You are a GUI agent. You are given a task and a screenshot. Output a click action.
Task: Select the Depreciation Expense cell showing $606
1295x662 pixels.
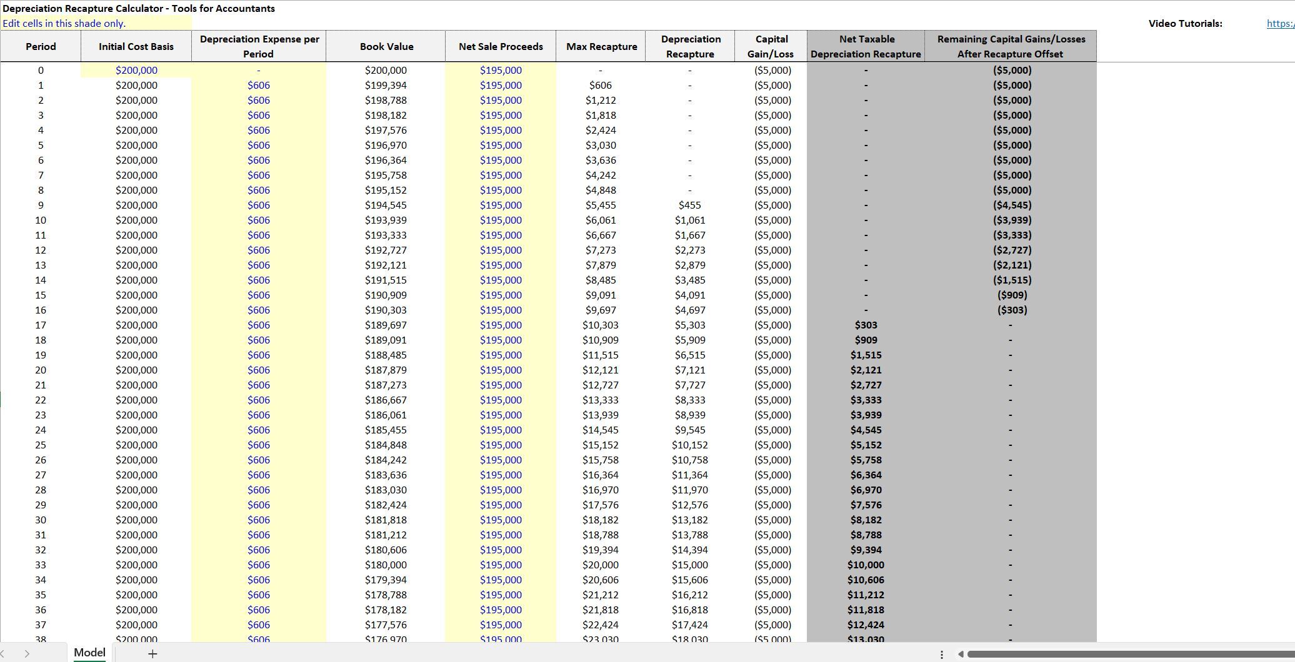pos(259,85)
